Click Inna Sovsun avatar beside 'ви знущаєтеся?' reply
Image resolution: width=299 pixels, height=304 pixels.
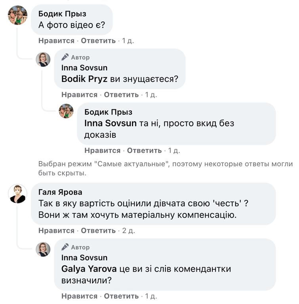(x=43, y=59)
